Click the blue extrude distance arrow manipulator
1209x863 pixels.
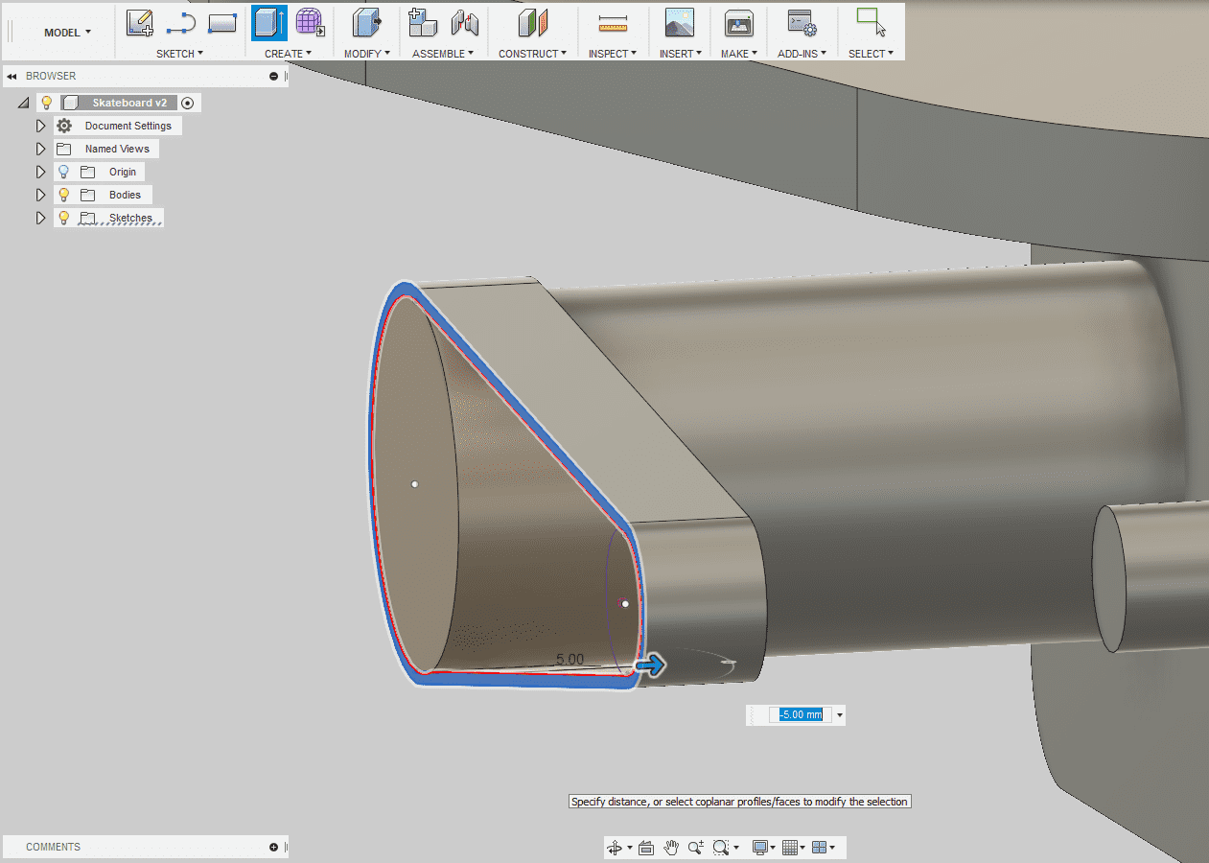(652, 665)
